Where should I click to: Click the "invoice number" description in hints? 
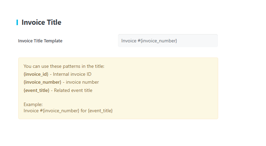[x=82, y=82]
